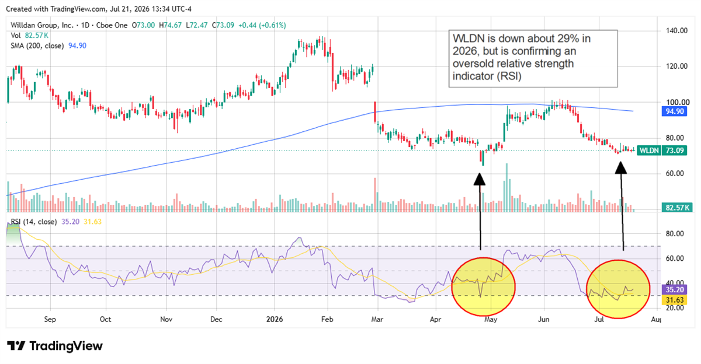The image size is (701, 364).
Task: Click the Nov label on time axis
Action: pyautogui.click(x=166, y=320)
